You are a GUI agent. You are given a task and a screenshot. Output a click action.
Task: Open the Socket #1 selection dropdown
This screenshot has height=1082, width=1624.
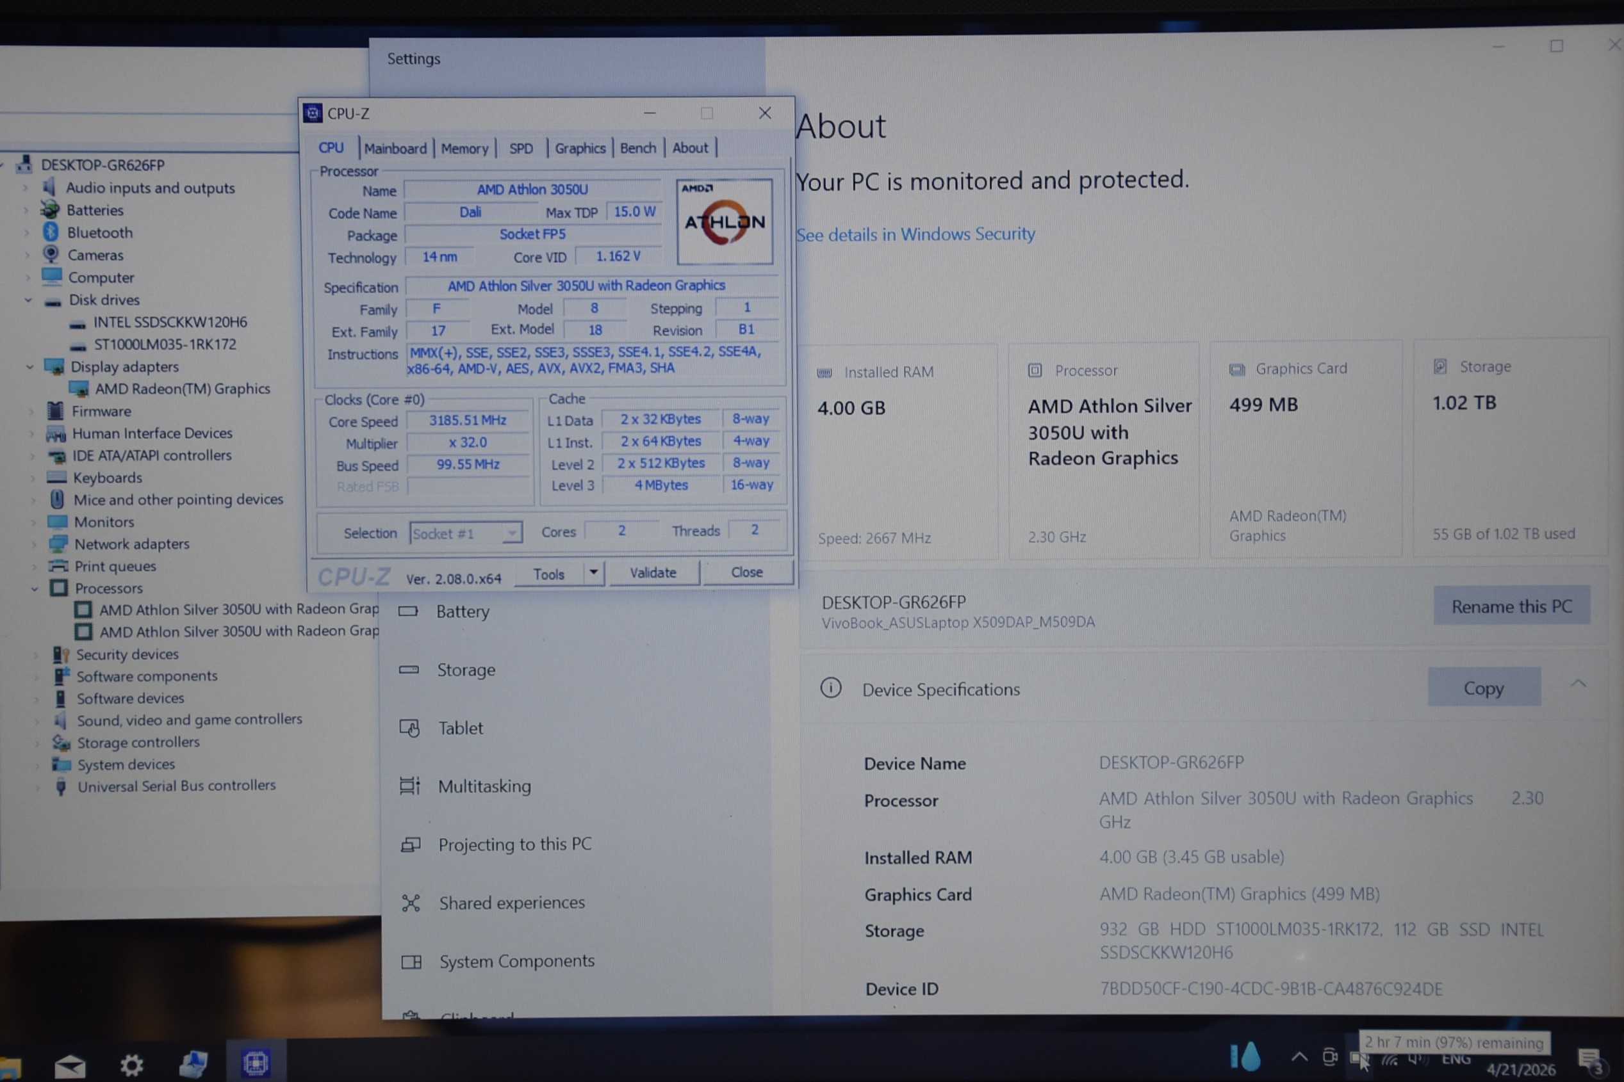(x=512, y=533)
